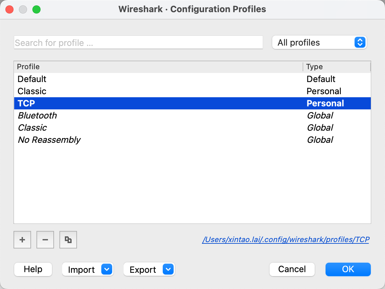
Task: Sort by the Profile column header
Action: pos(158,67)
